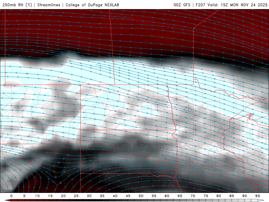
Task: Click the colorbar tick label "20"
Action: (63, 196)
